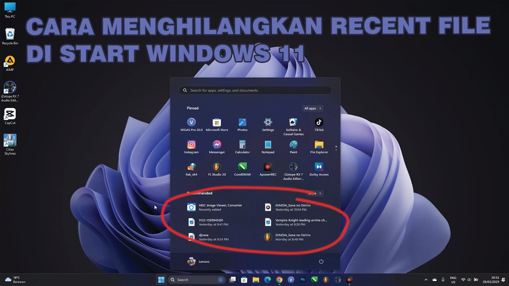Open Calculator pinned app

(243, 147)
